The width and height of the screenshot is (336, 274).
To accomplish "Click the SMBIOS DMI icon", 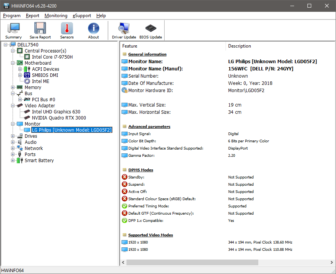I will [x=27, y=75].
